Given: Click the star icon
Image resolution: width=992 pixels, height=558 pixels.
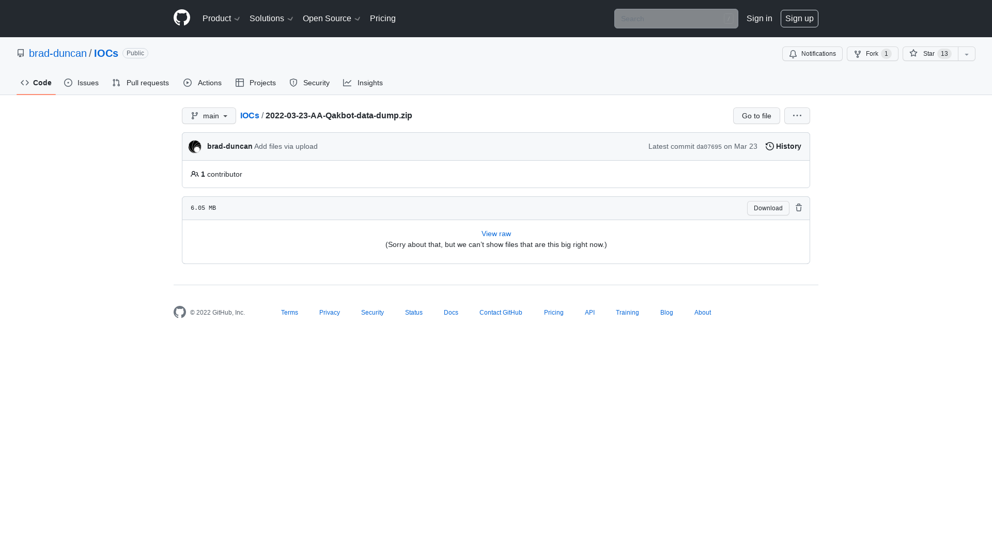Looking at the screenshot, I should tap(913, 53).
